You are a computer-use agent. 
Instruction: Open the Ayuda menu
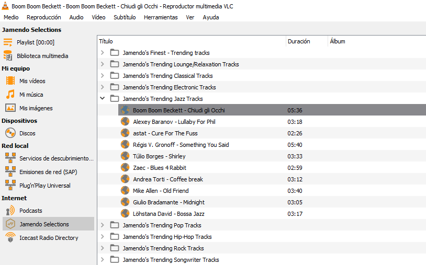[211, 17]
